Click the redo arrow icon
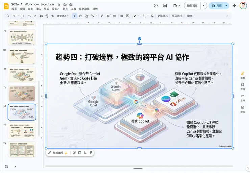This screenshot has width=250, height=173. [35, 16]
